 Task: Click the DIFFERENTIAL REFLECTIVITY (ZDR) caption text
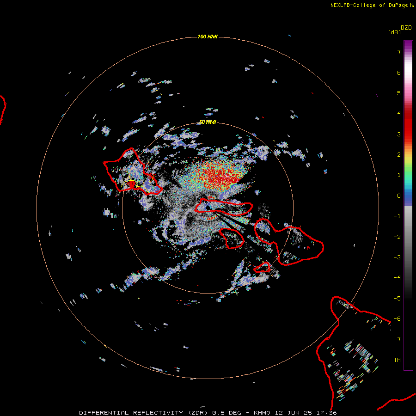(x=144, y=413)
